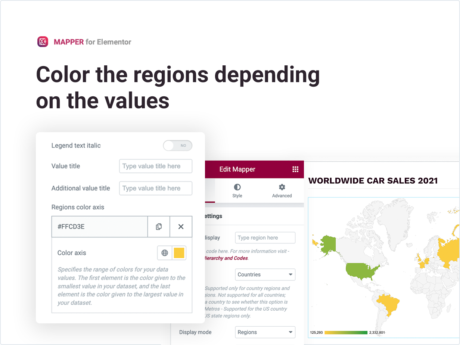Open the Regions display mode dropdown
Viewport: 460px width, 345px height.
pyautogui.click(x=265, y=332)
